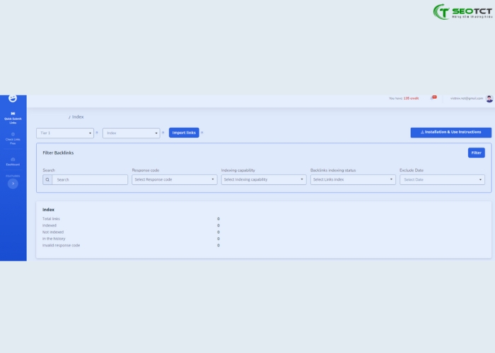Image resolution: width=495 pixels, height=353 pixels.
Task: Click the bold Index panel heading
Action: (x=48, y=210)
